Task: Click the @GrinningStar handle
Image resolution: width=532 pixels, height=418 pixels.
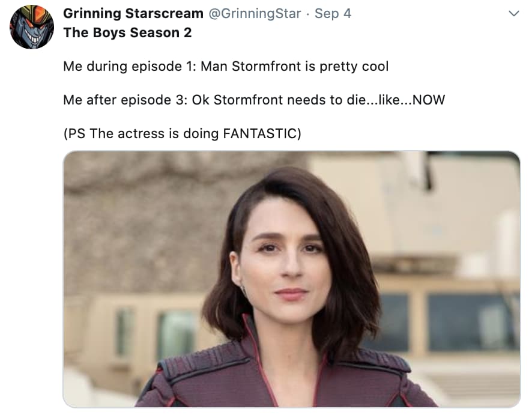Action: coord(255,13)
